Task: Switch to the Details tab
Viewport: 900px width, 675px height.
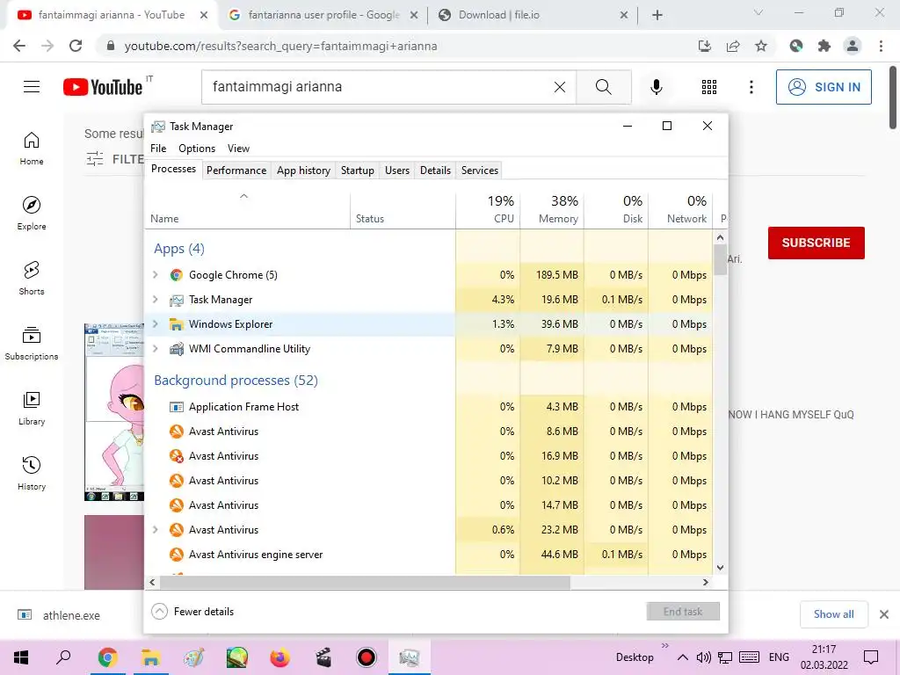Action: 435,171
